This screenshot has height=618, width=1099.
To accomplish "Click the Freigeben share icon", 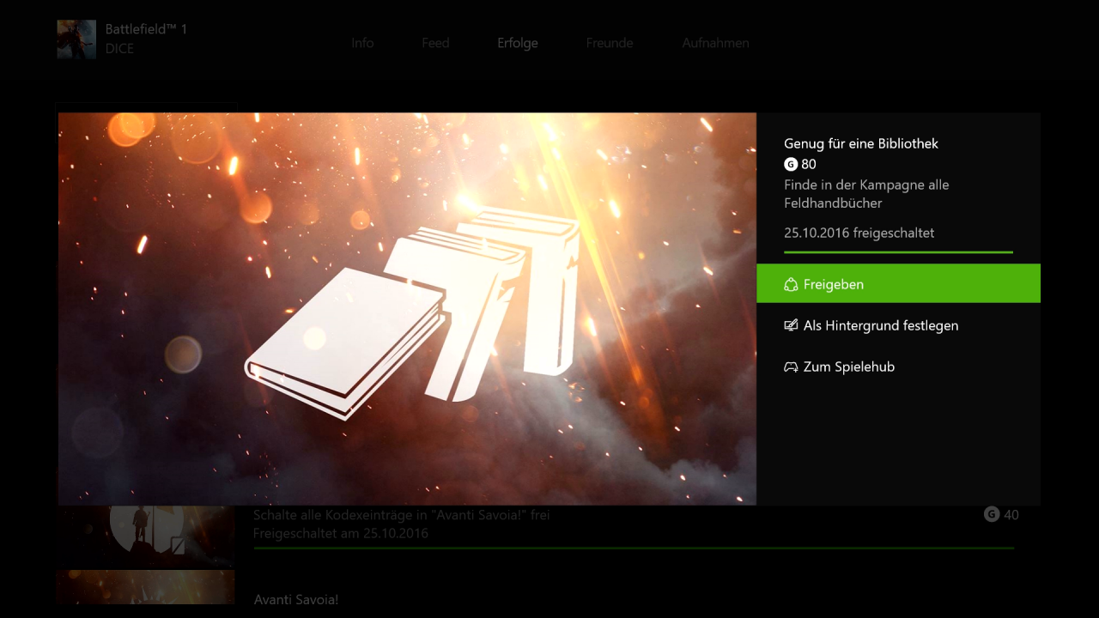I will (791, 284).
